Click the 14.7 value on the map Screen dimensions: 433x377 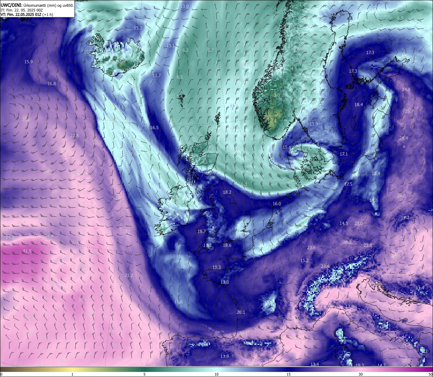click(x=382, y=366)
